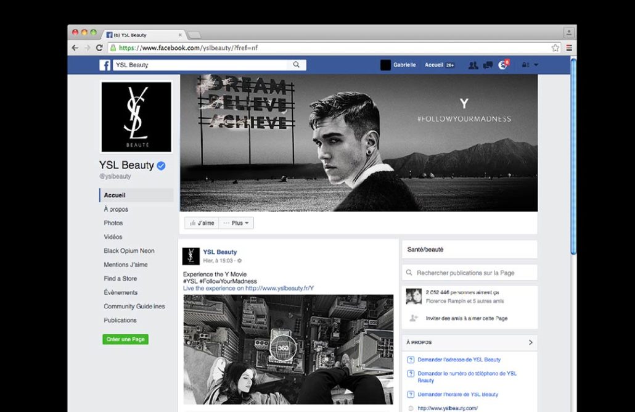Open the cover photo with Dream Believe Achieve
The width and height of the screenshot is (635, 412).
click(359, 142)
